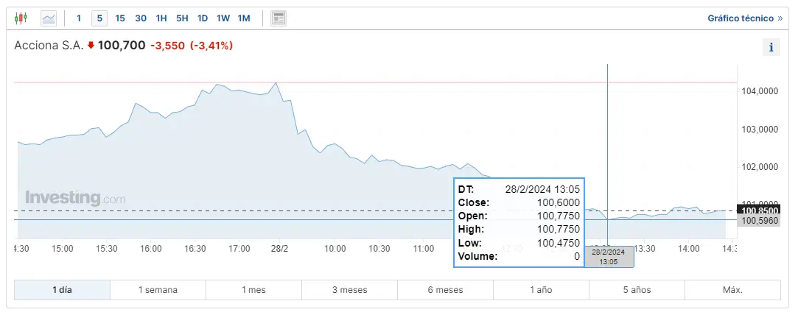Show the 1 año range
Image resolution: width=798 pixels, height=315 pixels.
[541, 290]
